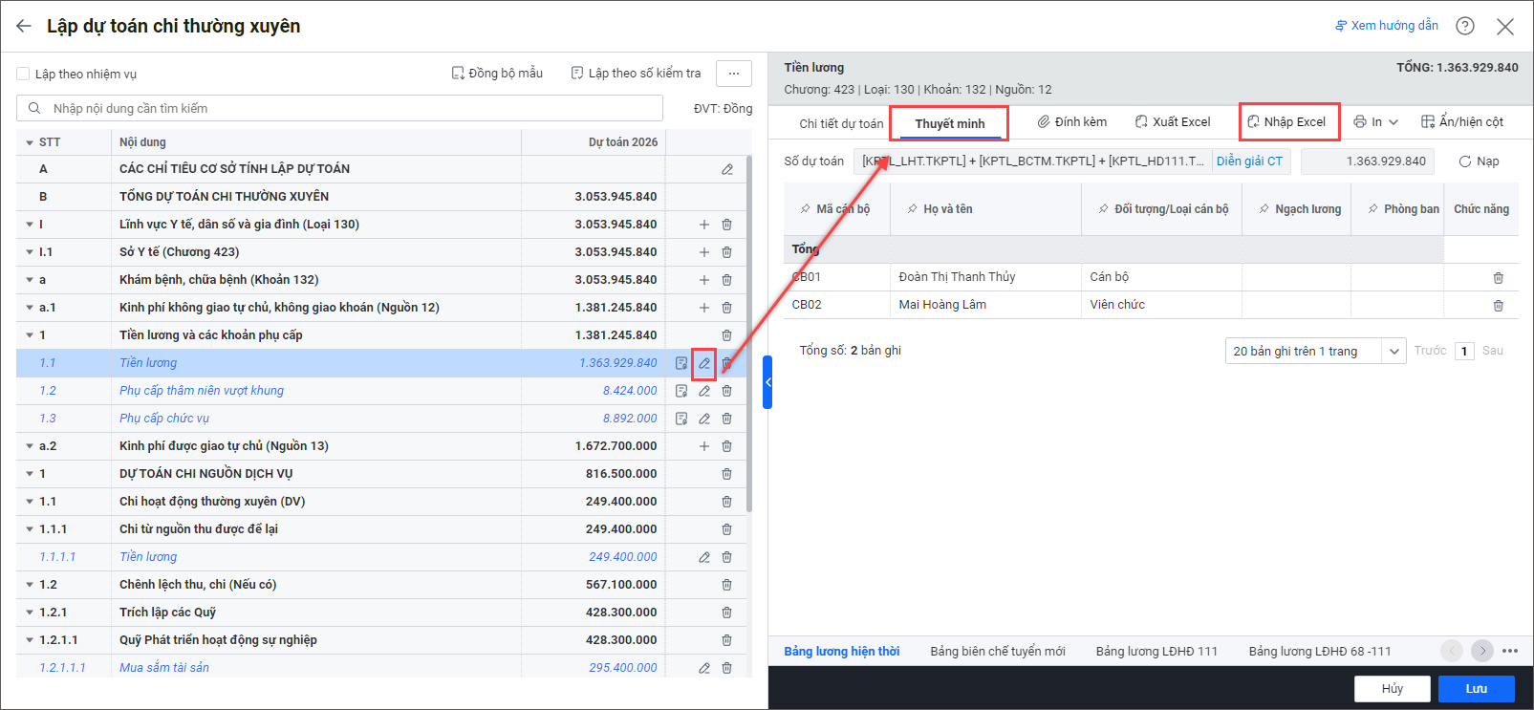Collapse Kinh phí được giao tự chủ row
Screen dimensions: 1534x710
click(30, 446)
